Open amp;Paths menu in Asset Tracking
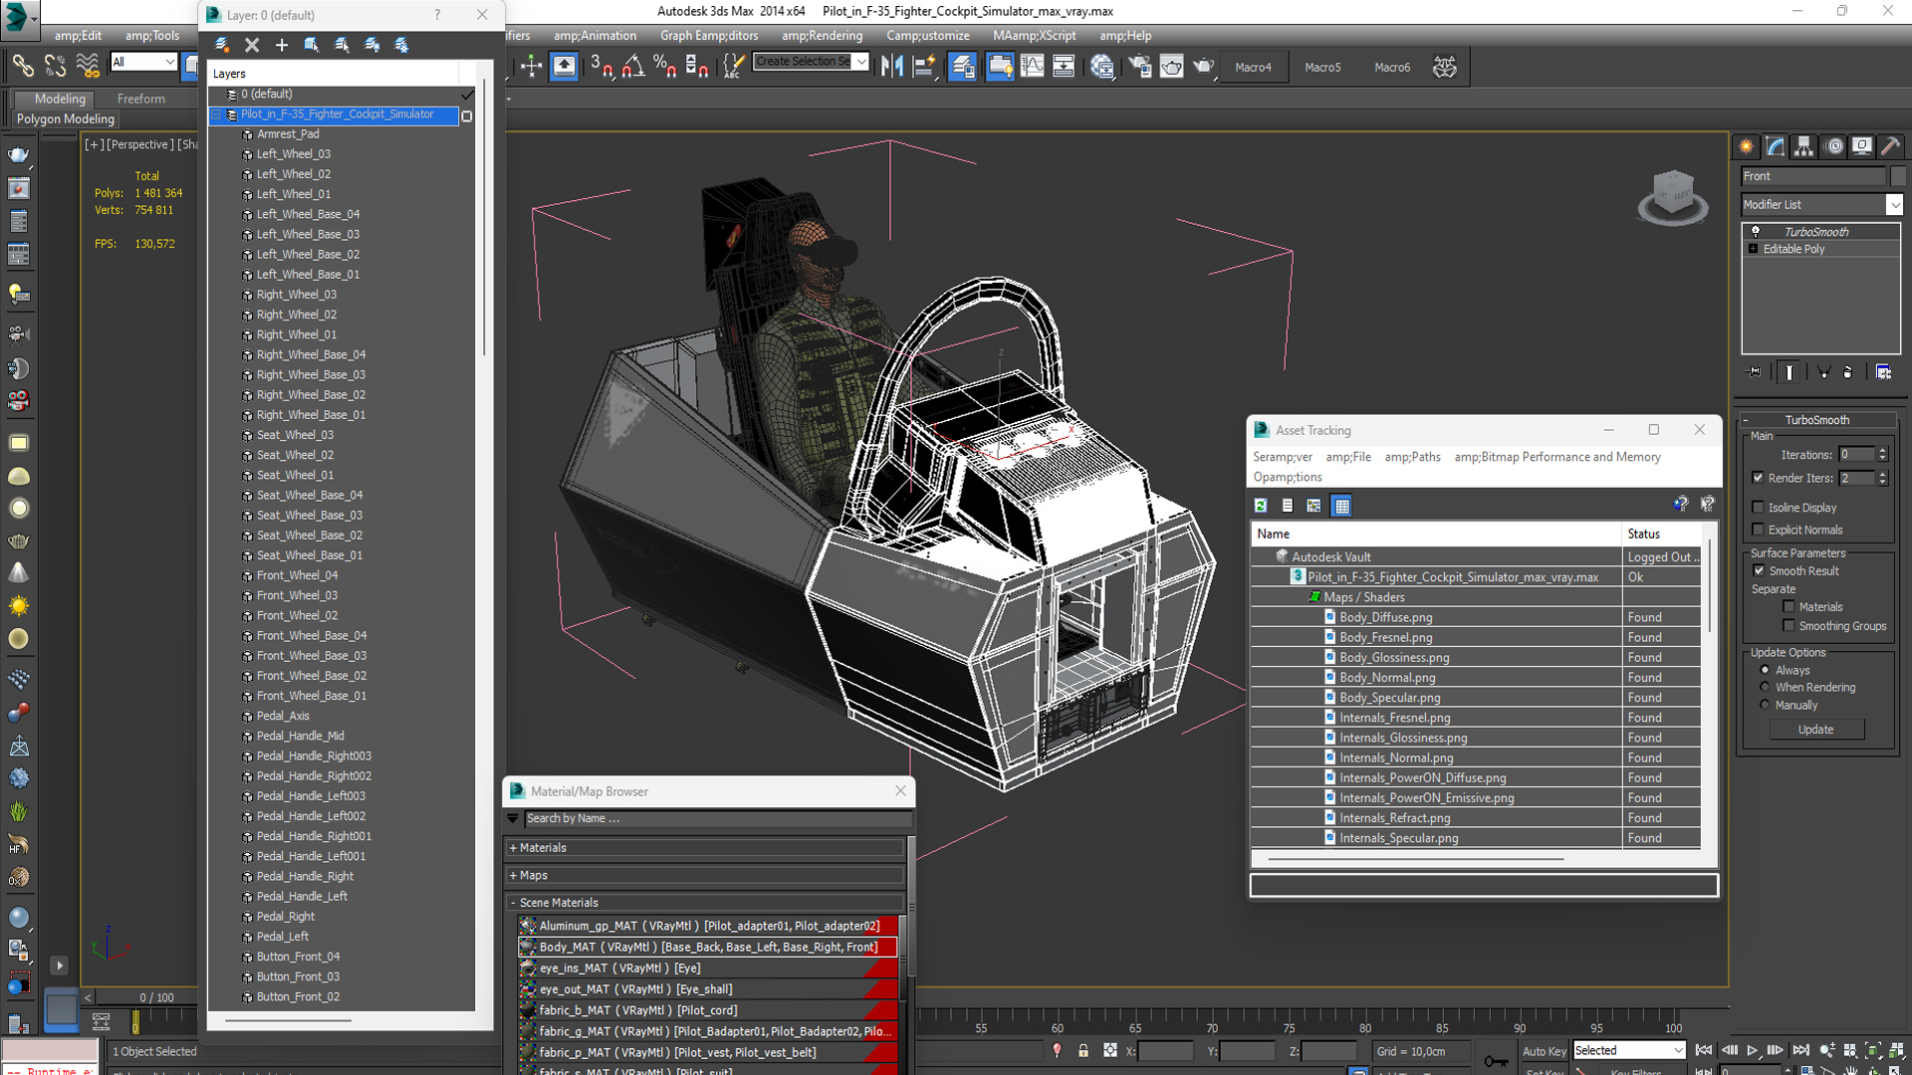 (x=1412, y=457)
